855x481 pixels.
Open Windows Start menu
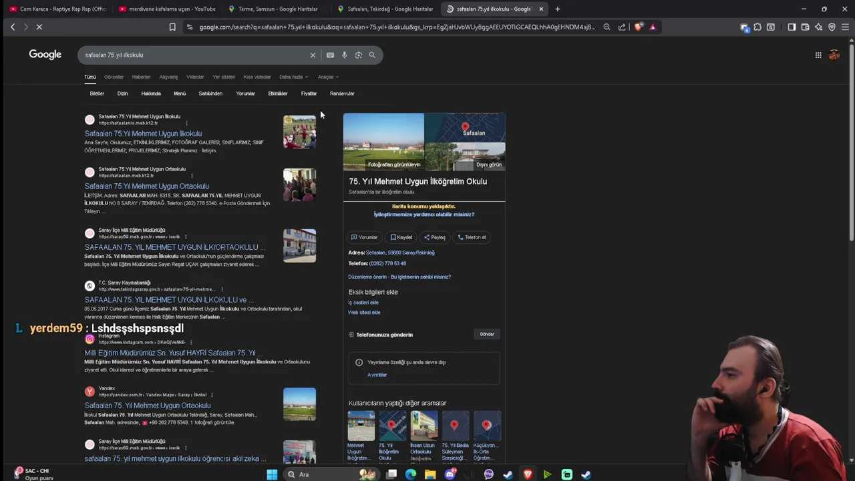[x=272, y=474]
